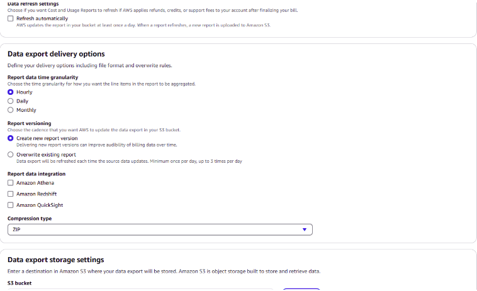This screenshot has width=477, height=291.
Task: Click the Compression type dropdown arrow
Action: click(x=305, y=229)
